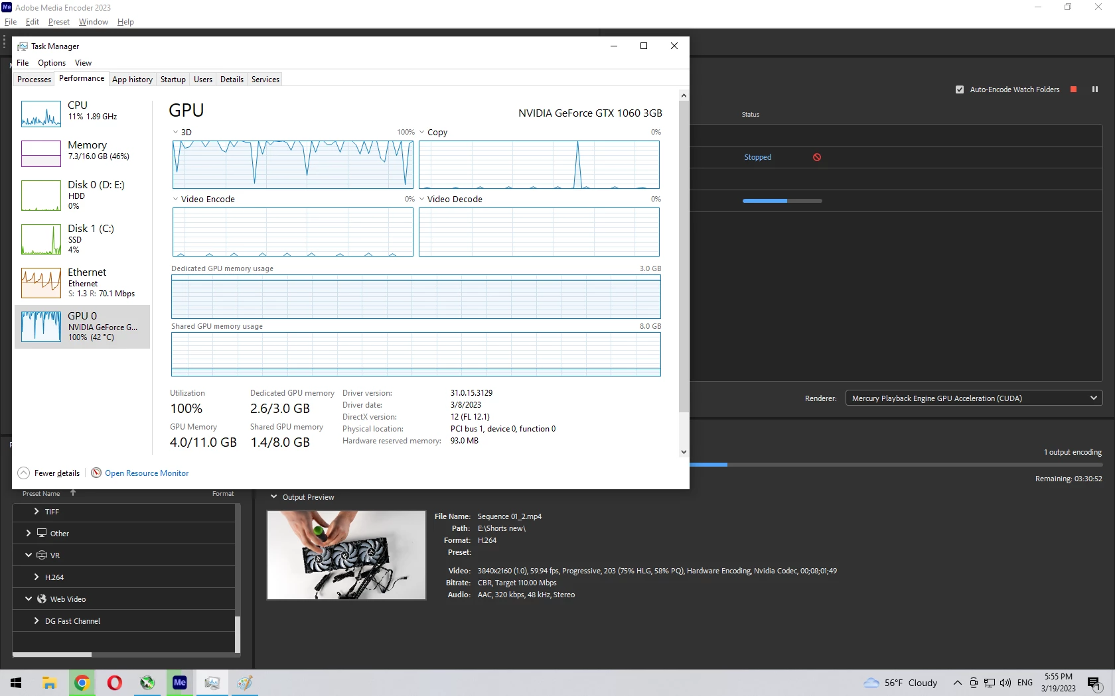
Task: Open File Explorer from taskbar
Action: pos(49,683)
